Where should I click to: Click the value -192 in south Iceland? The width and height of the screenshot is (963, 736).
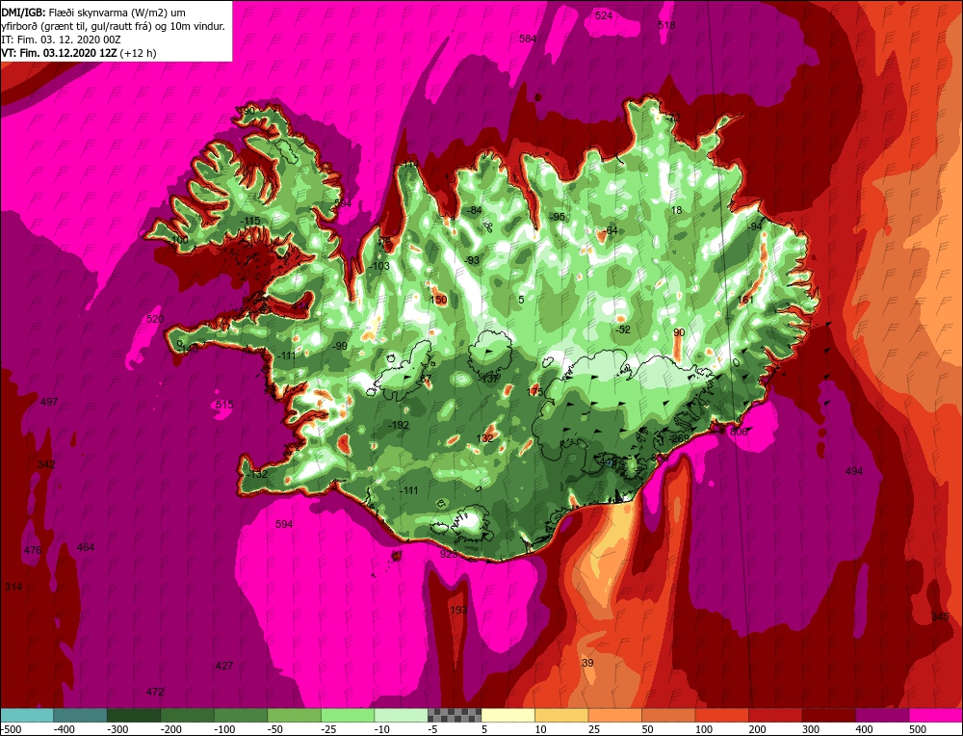[399, 425]
